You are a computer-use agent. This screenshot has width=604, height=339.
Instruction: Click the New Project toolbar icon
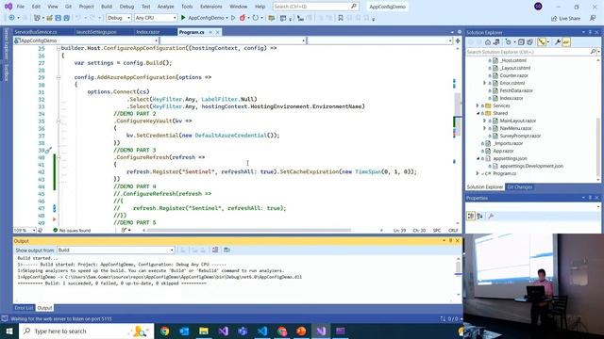37,18
